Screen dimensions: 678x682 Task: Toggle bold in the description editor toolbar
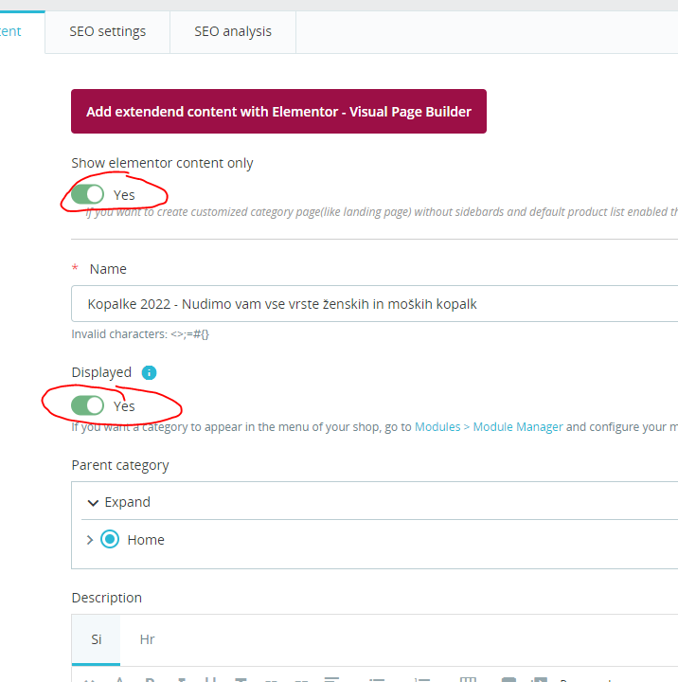click(150, 679)
